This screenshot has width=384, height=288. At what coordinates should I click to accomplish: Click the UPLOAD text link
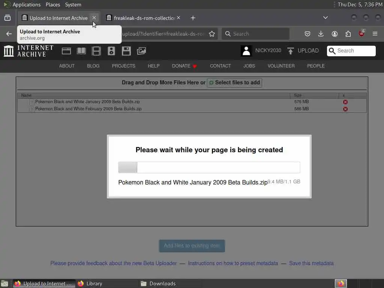click(308, 51)
